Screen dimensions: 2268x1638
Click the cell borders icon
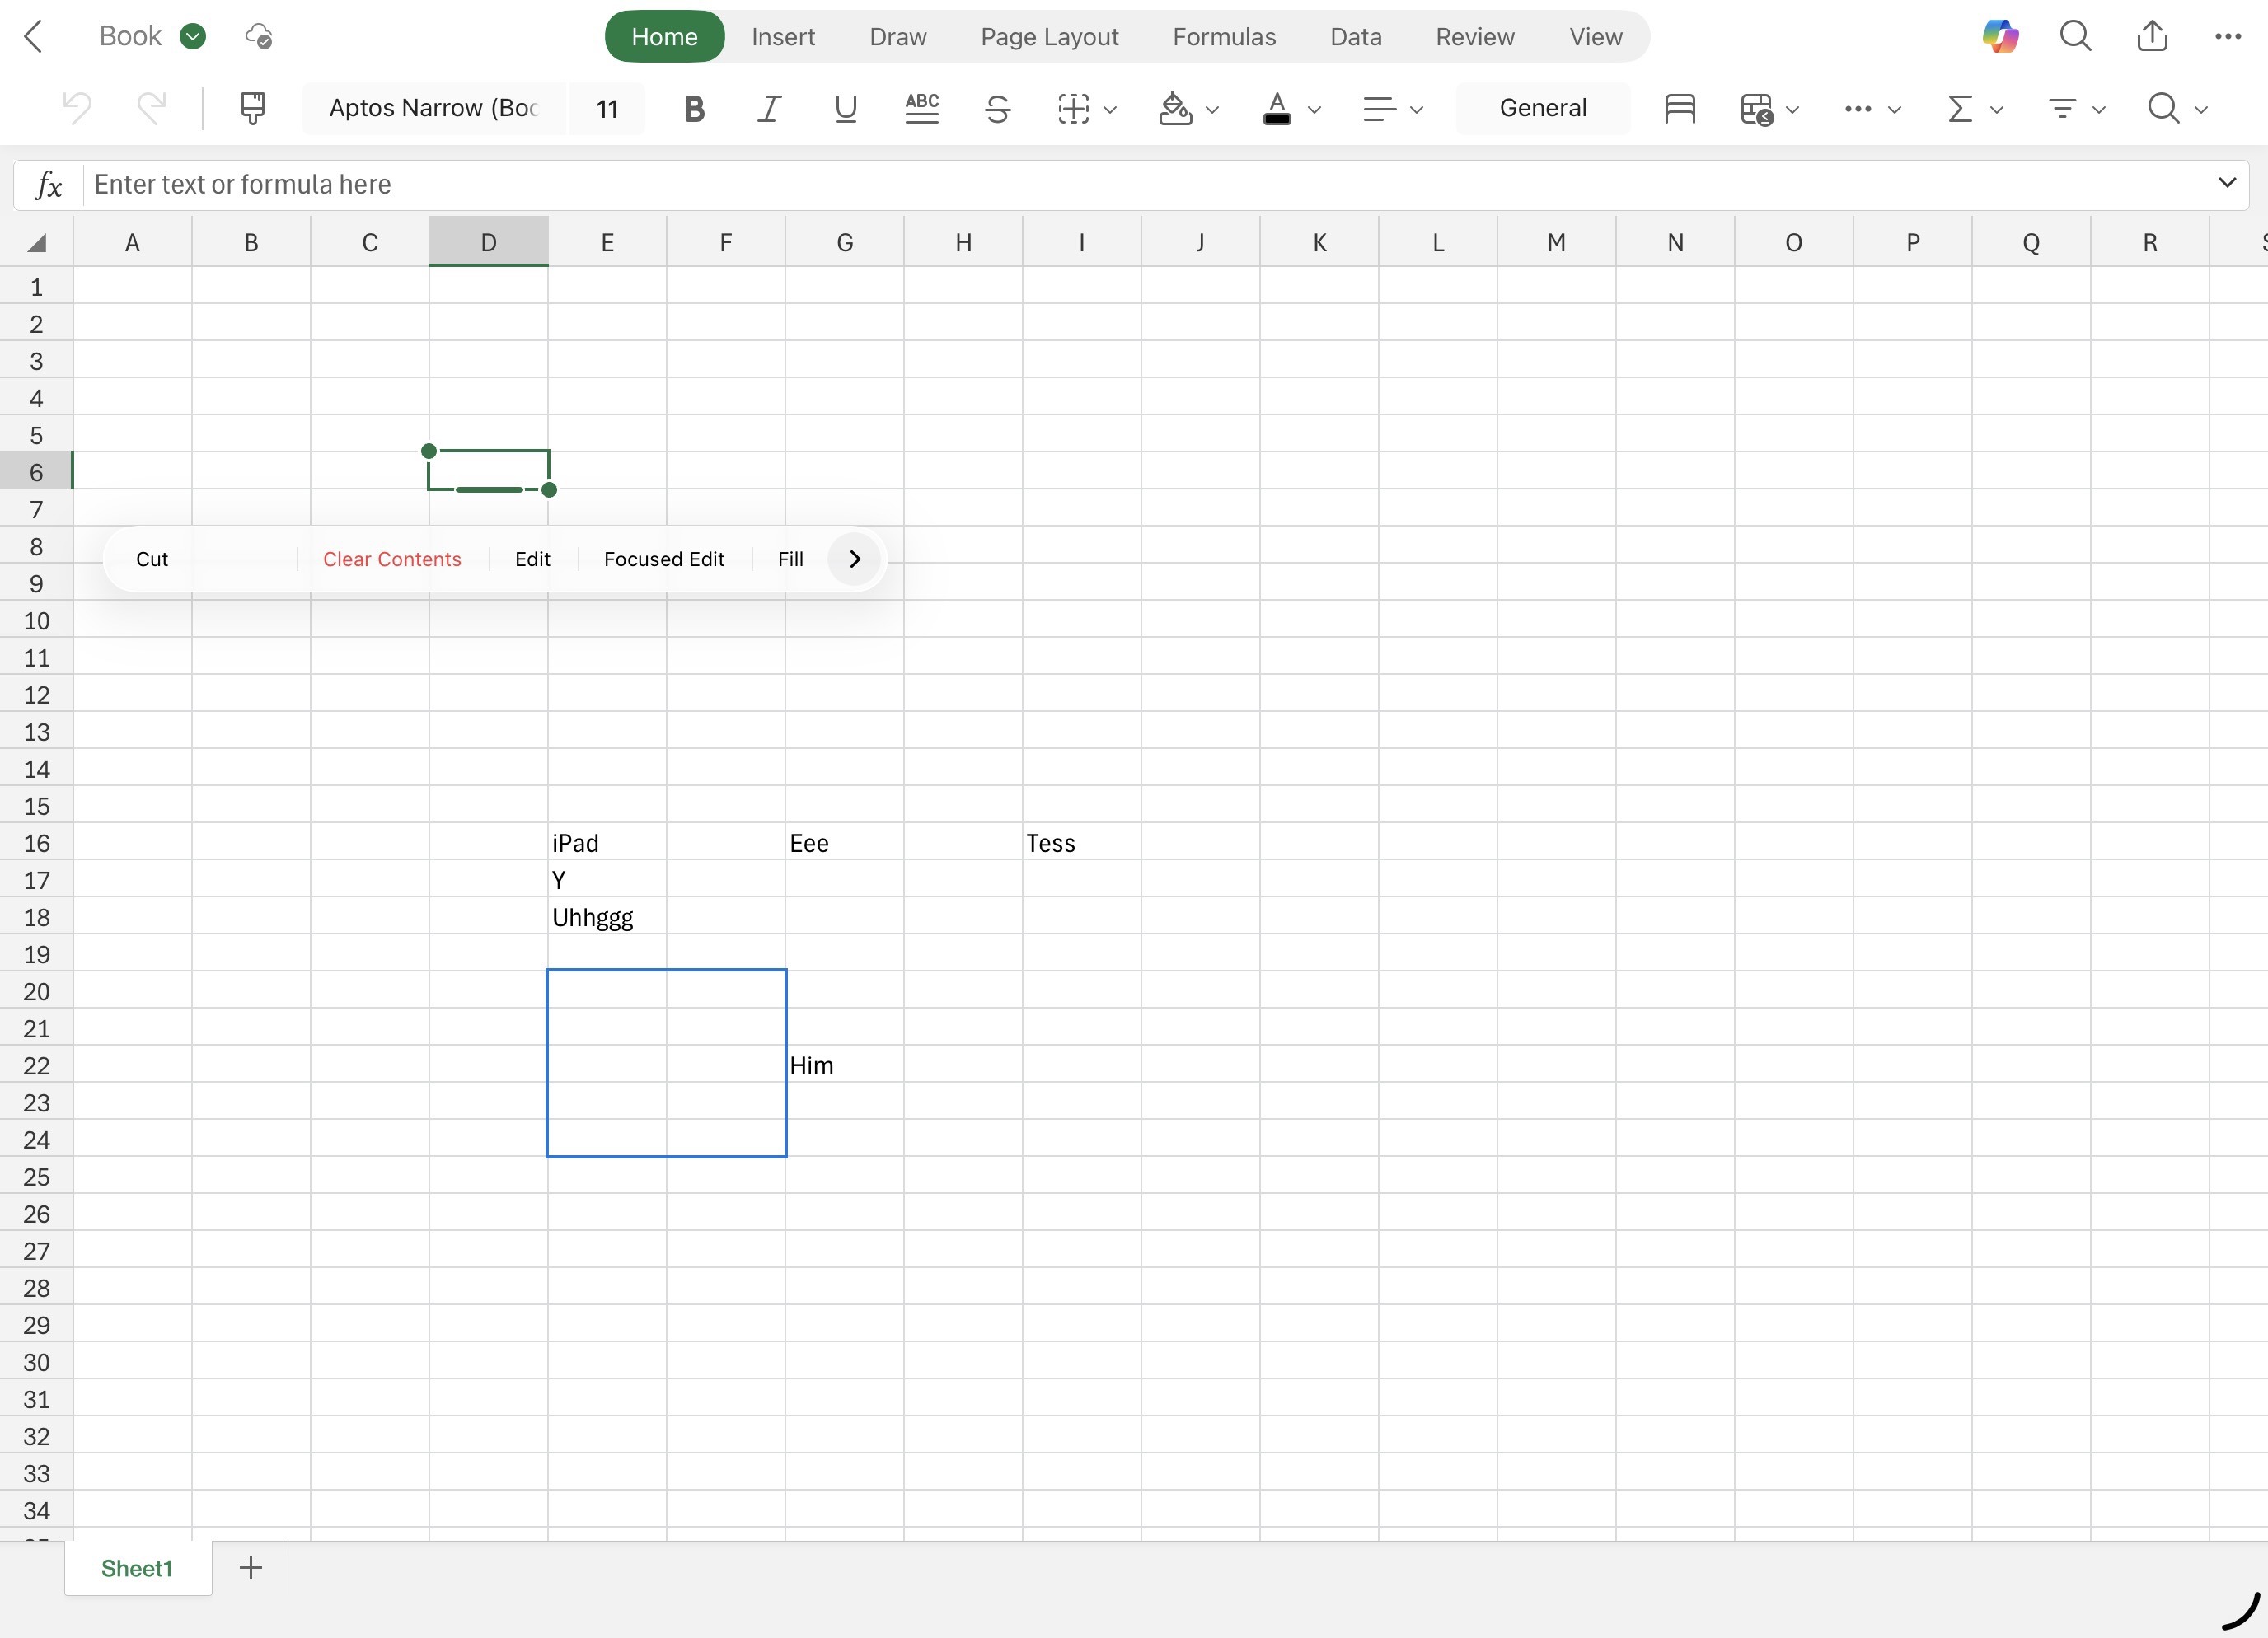click(x=1074, y=108)
